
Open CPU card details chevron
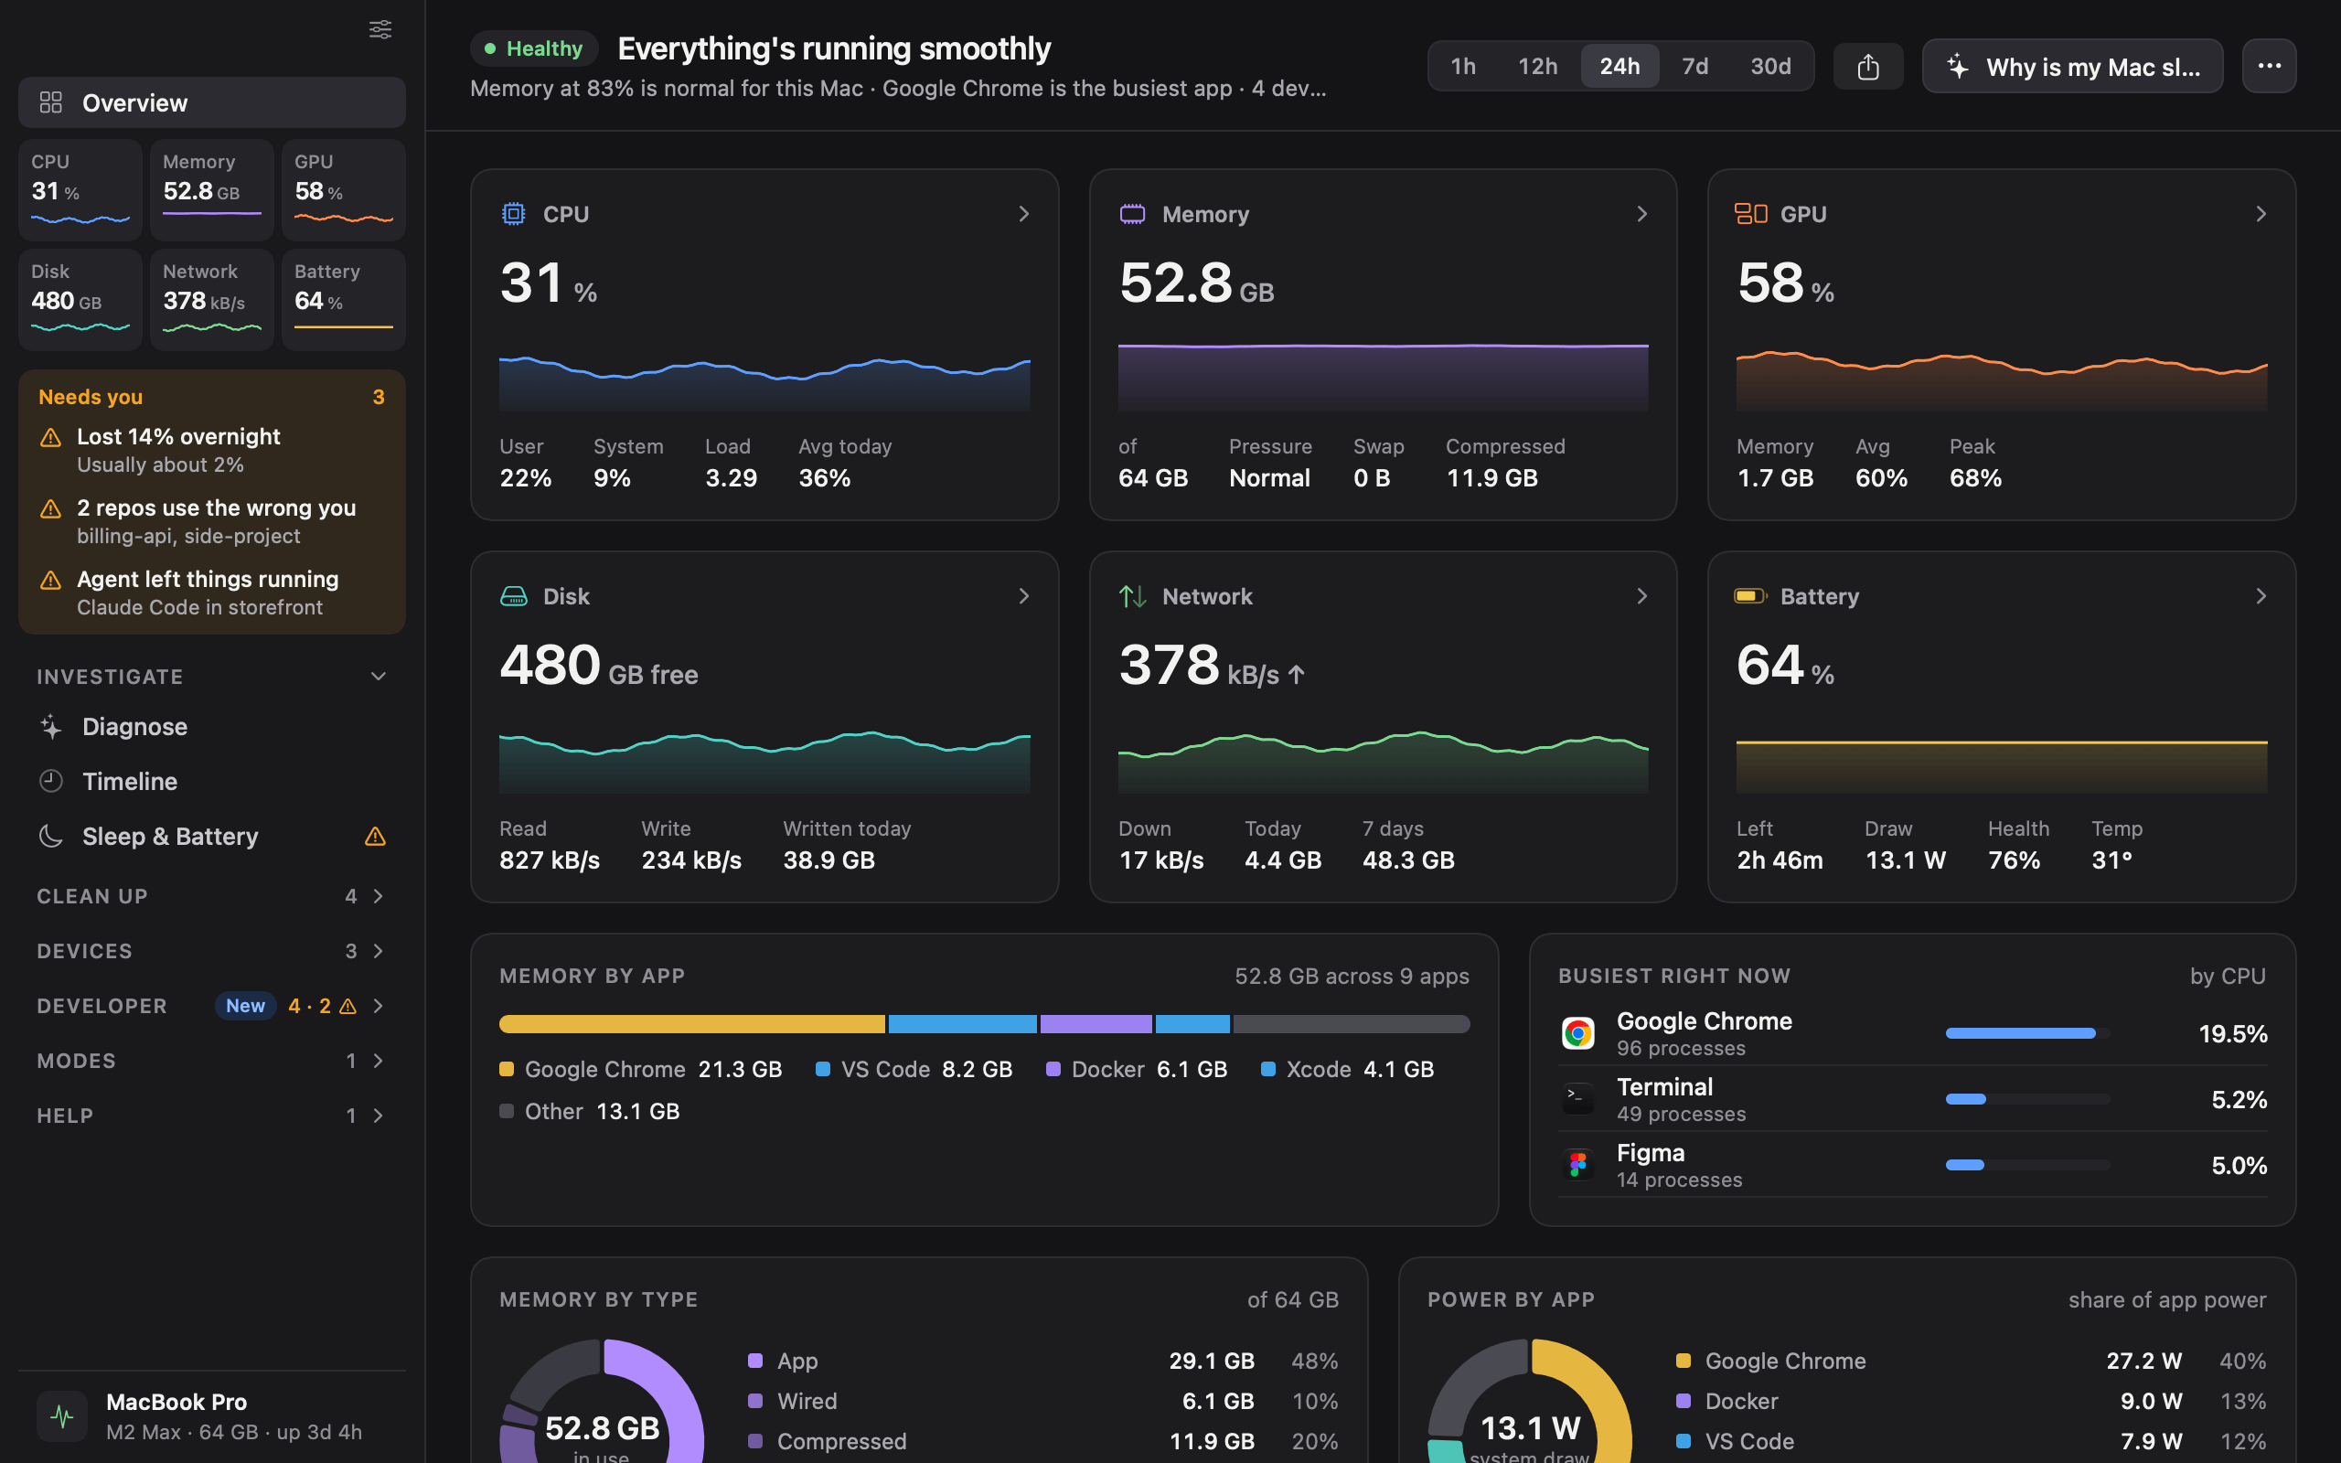1023,214
